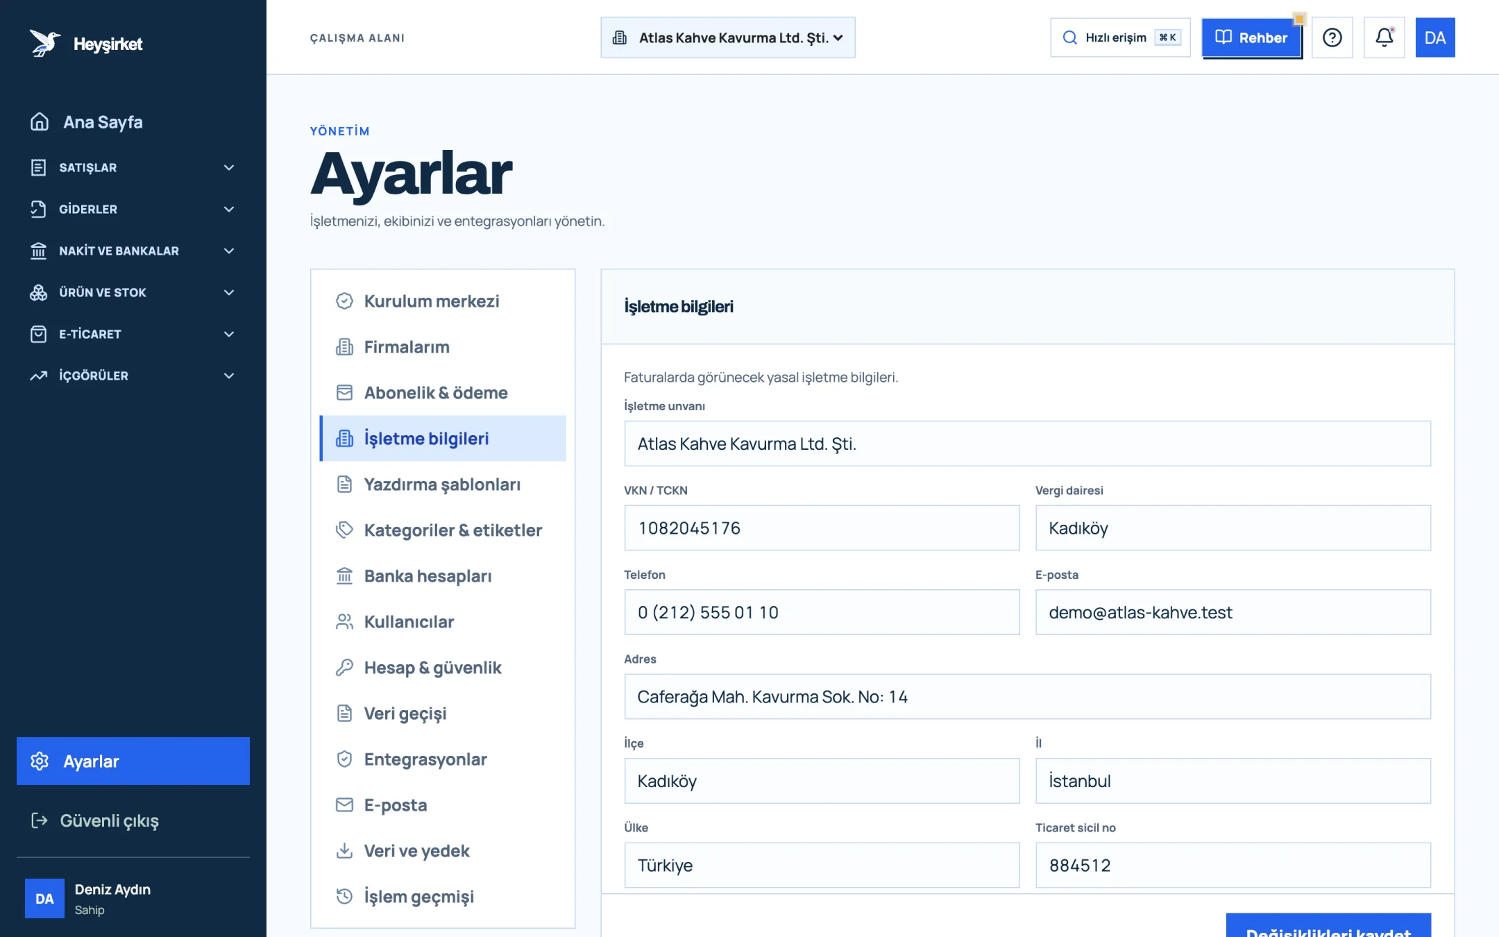Open E-posta settings item
Viewport: 1499px width, 937px height.
(443, 804)
